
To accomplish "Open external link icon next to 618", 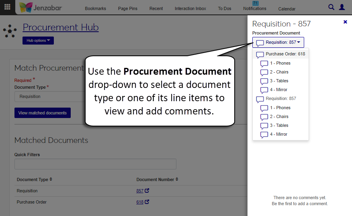I will [x=147, y=202].
